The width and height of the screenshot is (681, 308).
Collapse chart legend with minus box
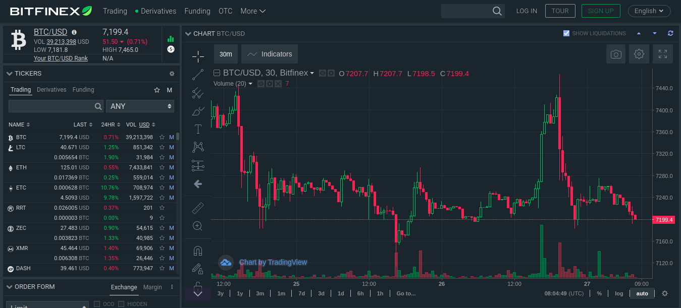tap(217, 73)
